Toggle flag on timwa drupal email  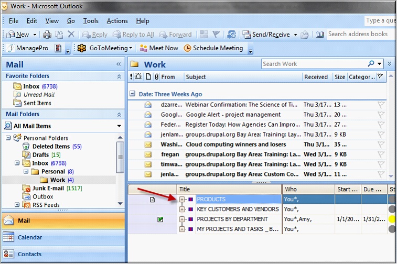point(381,164)
